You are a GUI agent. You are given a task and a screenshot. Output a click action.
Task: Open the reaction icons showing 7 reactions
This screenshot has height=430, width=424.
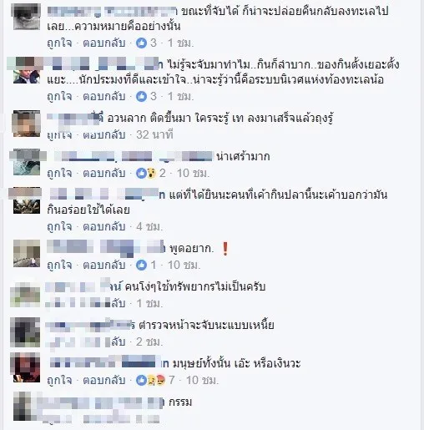(151, 380)
